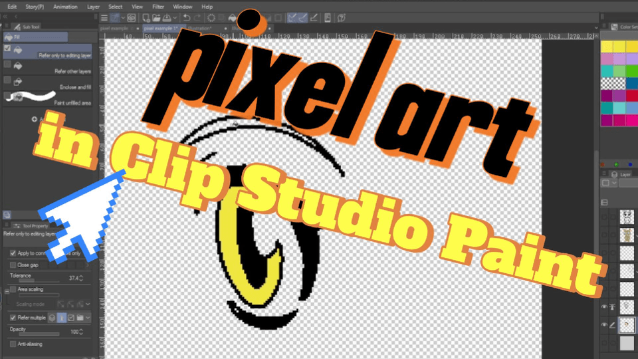638x359 pixels.
Task: Click the Tool Property panel menu icon
Action: coord(7,225)
